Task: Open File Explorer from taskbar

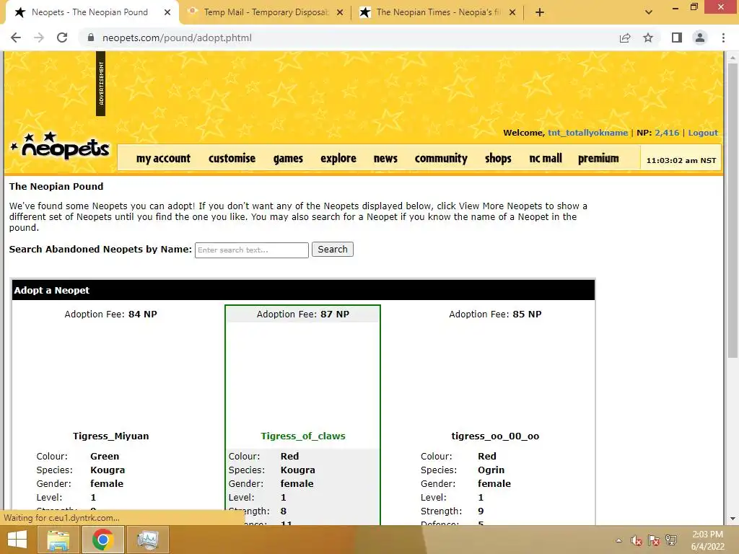Action: (x=58, y=540)
